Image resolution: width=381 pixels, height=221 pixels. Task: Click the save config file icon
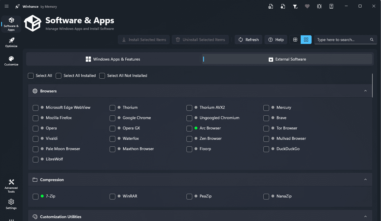pos(271,6)
